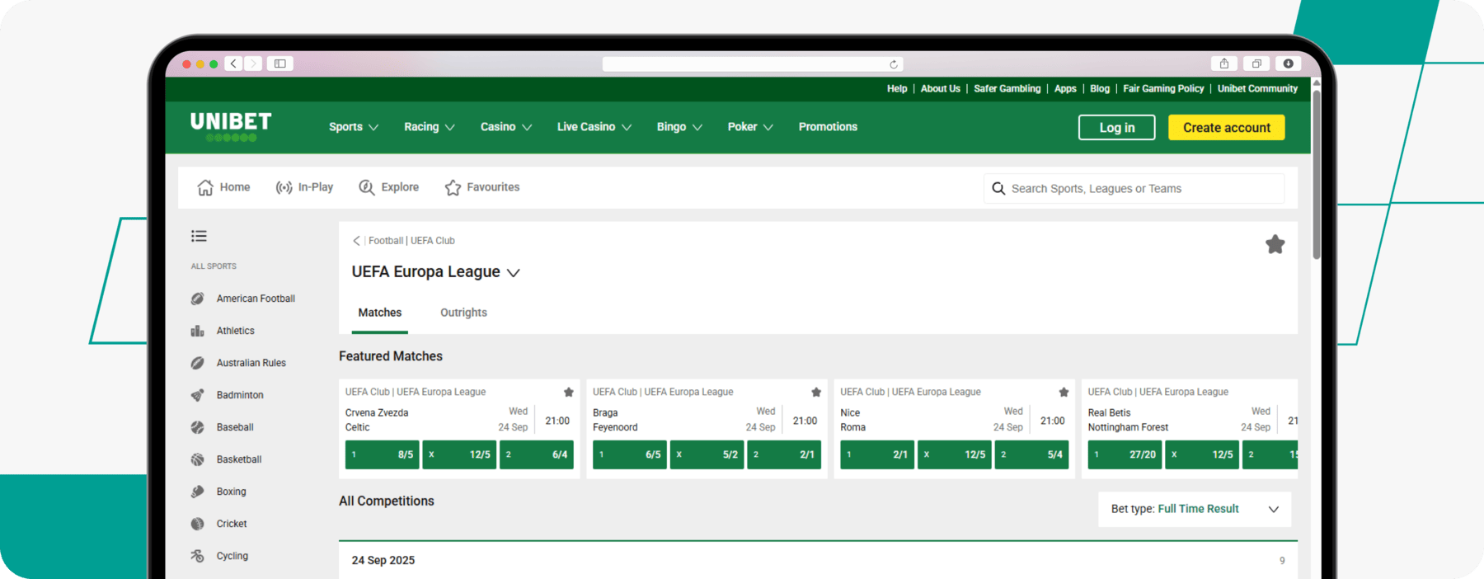This screenshot has height=579, width=1484.
Task: Select the Baseball icon
Action: click(198, 427)
